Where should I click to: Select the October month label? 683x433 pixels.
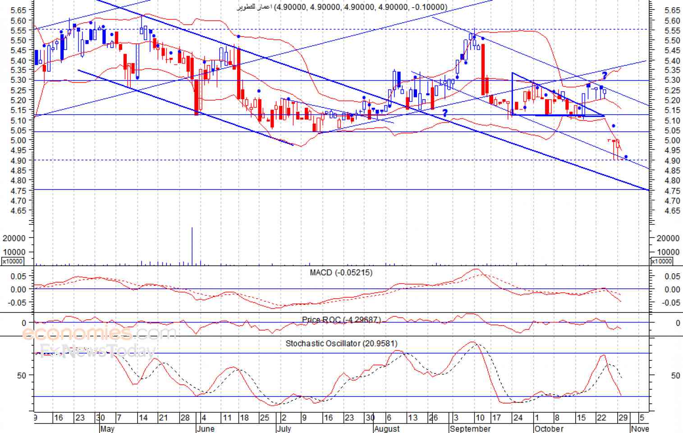click(x=549, y=428)
